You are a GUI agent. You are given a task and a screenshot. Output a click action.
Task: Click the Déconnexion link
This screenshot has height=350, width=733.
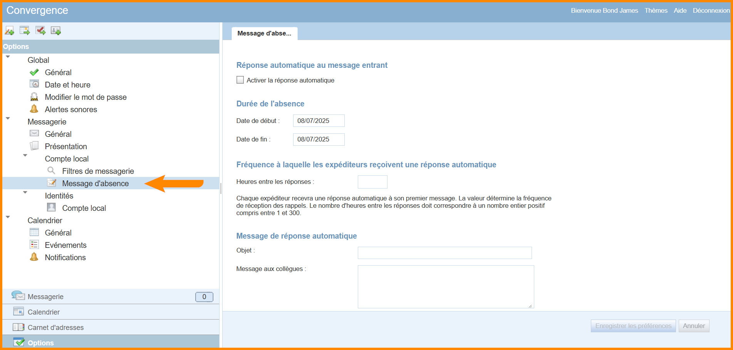[x=711, y=10]
